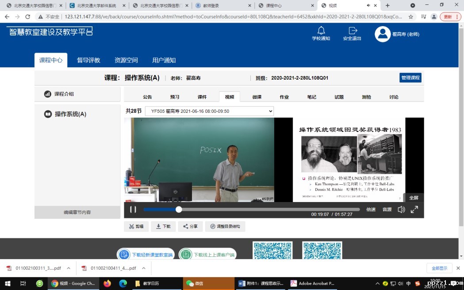Click the video progress slider handle
Viewport: 464px width, 290px height.
[x=179, y=209]
